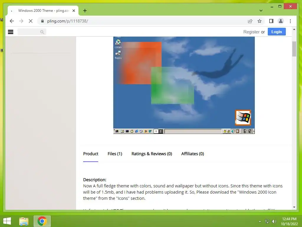Viewport: 302px width, 227px height.
Task: Open a new tab
Action: (x=85, y=11)
